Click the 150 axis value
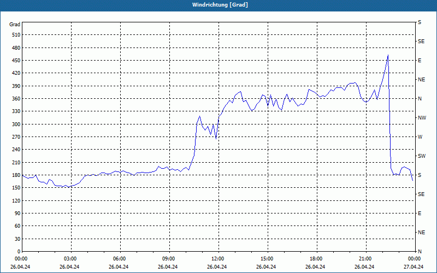Screen dimensions: 437x273 16,188
